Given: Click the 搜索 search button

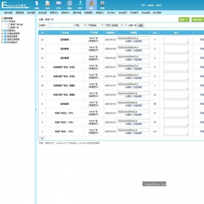Looking at the screenshot, I should [x=141, y=25].
